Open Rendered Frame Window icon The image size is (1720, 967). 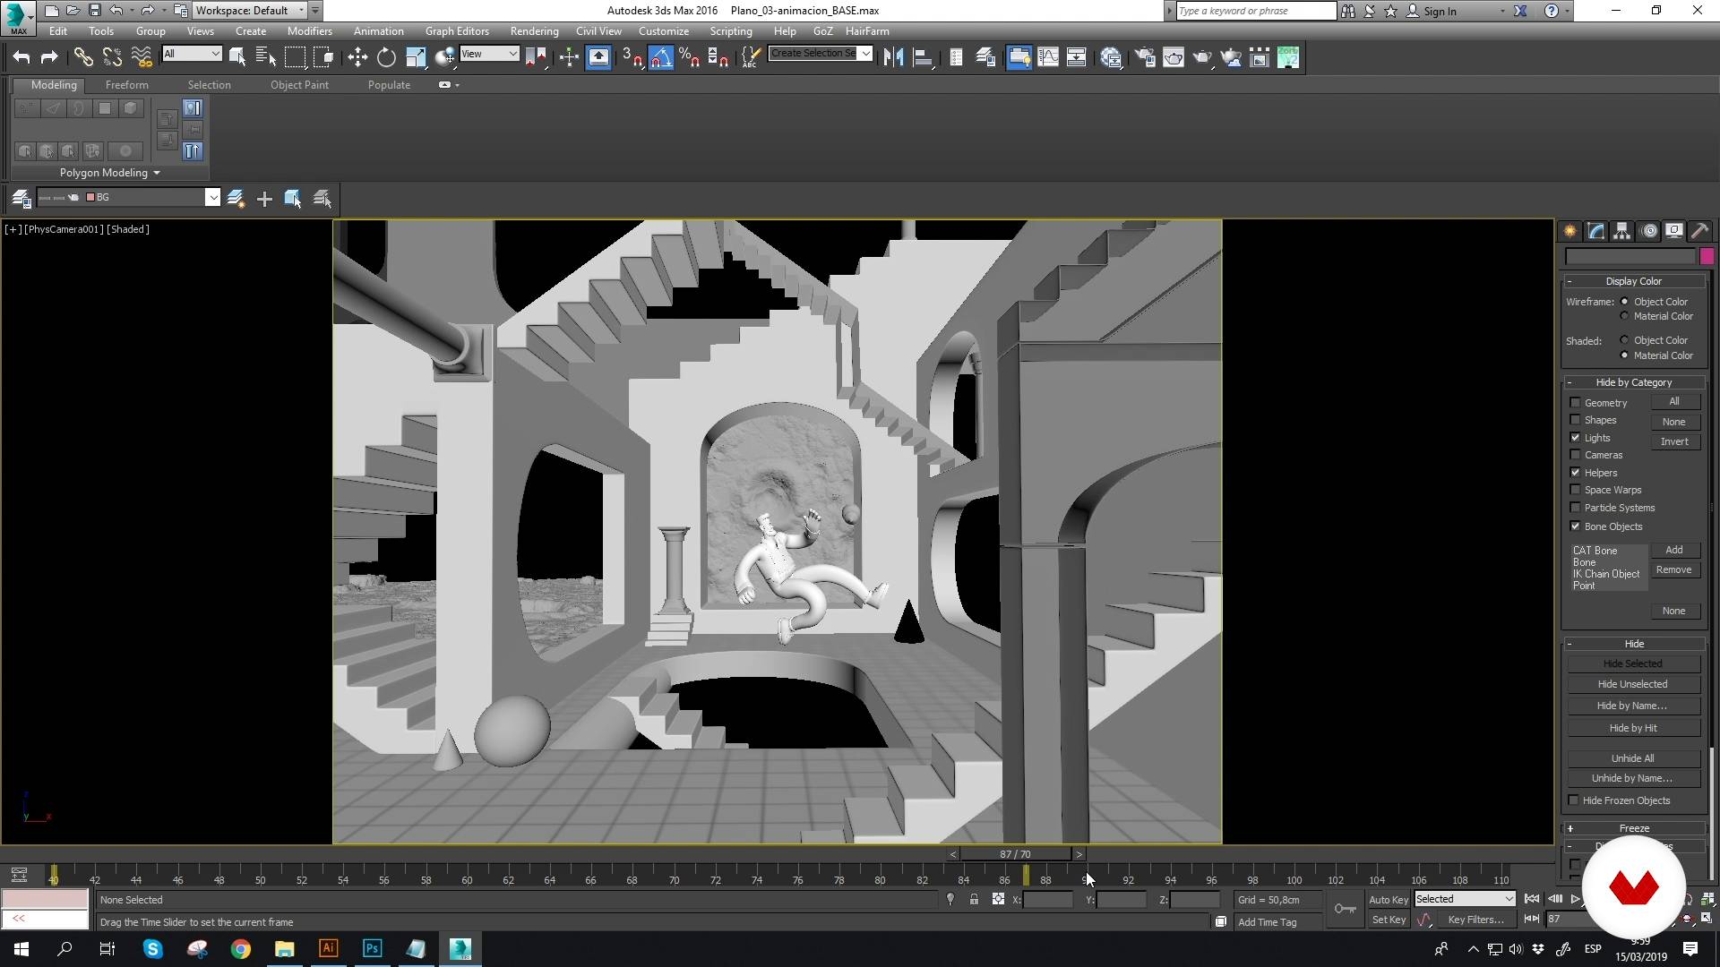pyautogui.click(x=1174, y=57)
